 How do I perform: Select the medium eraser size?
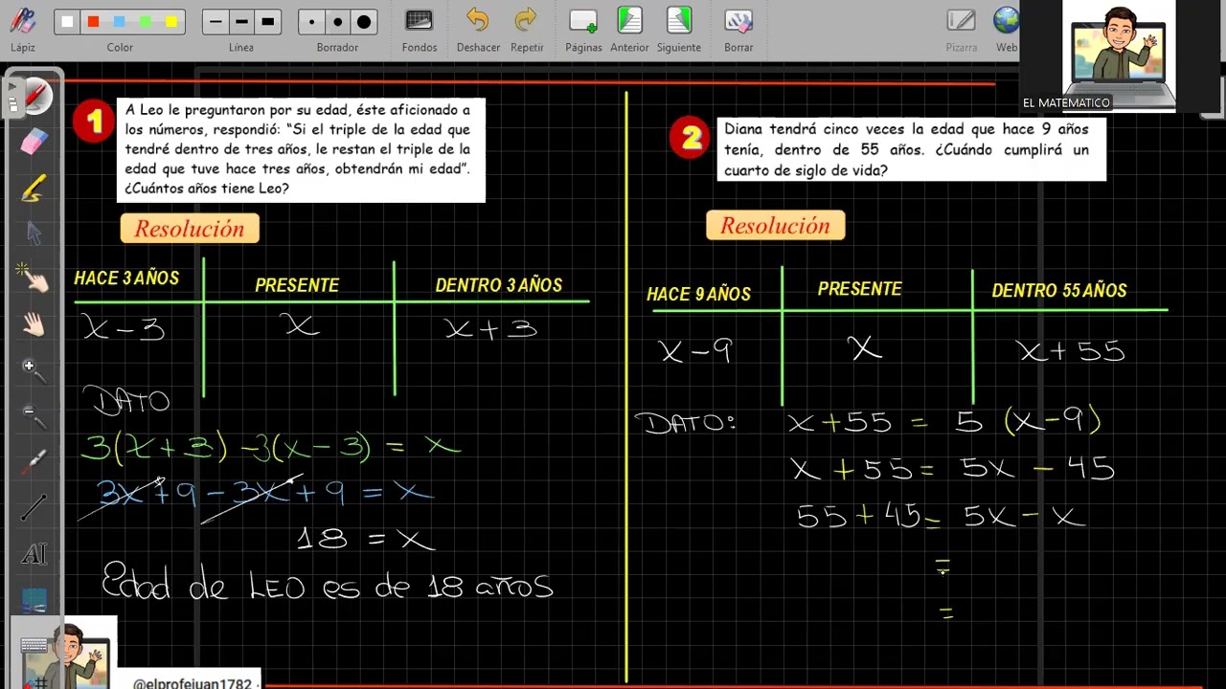pyautogui.click(x=337, y=22)
